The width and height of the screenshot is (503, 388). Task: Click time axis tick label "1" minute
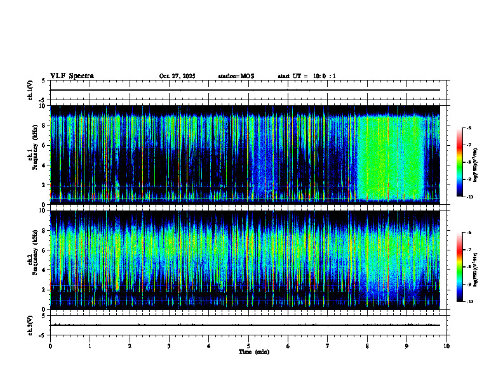pos(90,346)
